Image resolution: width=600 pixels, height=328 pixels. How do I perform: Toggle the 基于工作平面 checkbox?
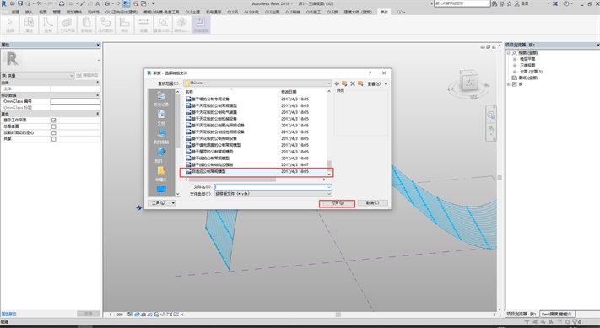coord(53,120)
